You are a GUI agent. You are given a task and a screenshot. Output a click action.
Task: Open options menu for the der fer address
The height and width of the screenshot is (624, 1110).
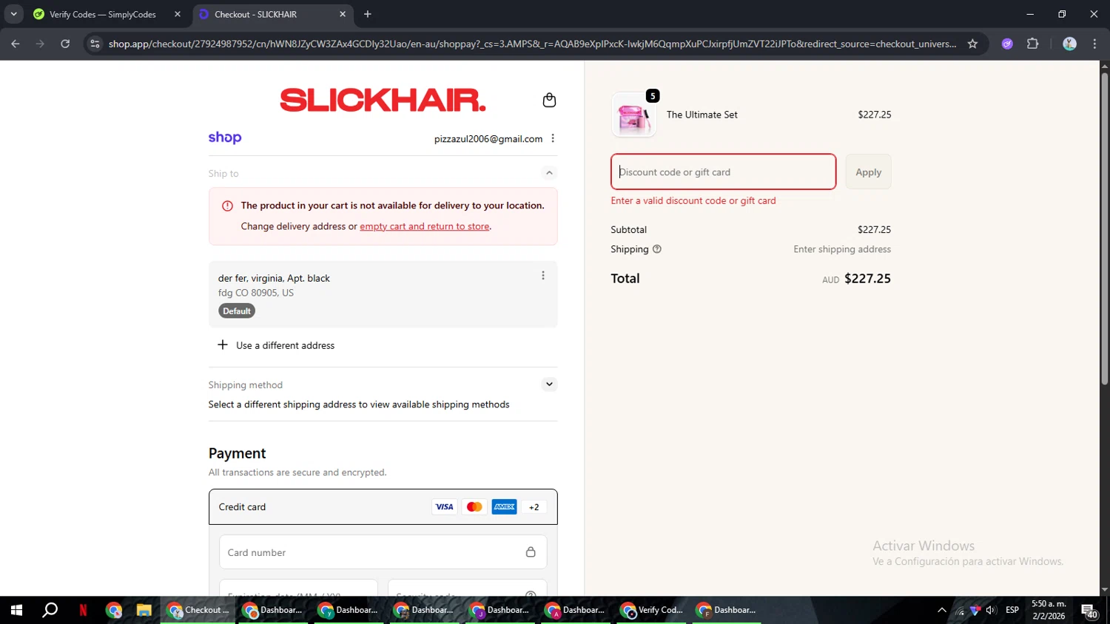[x=543, y=275]
